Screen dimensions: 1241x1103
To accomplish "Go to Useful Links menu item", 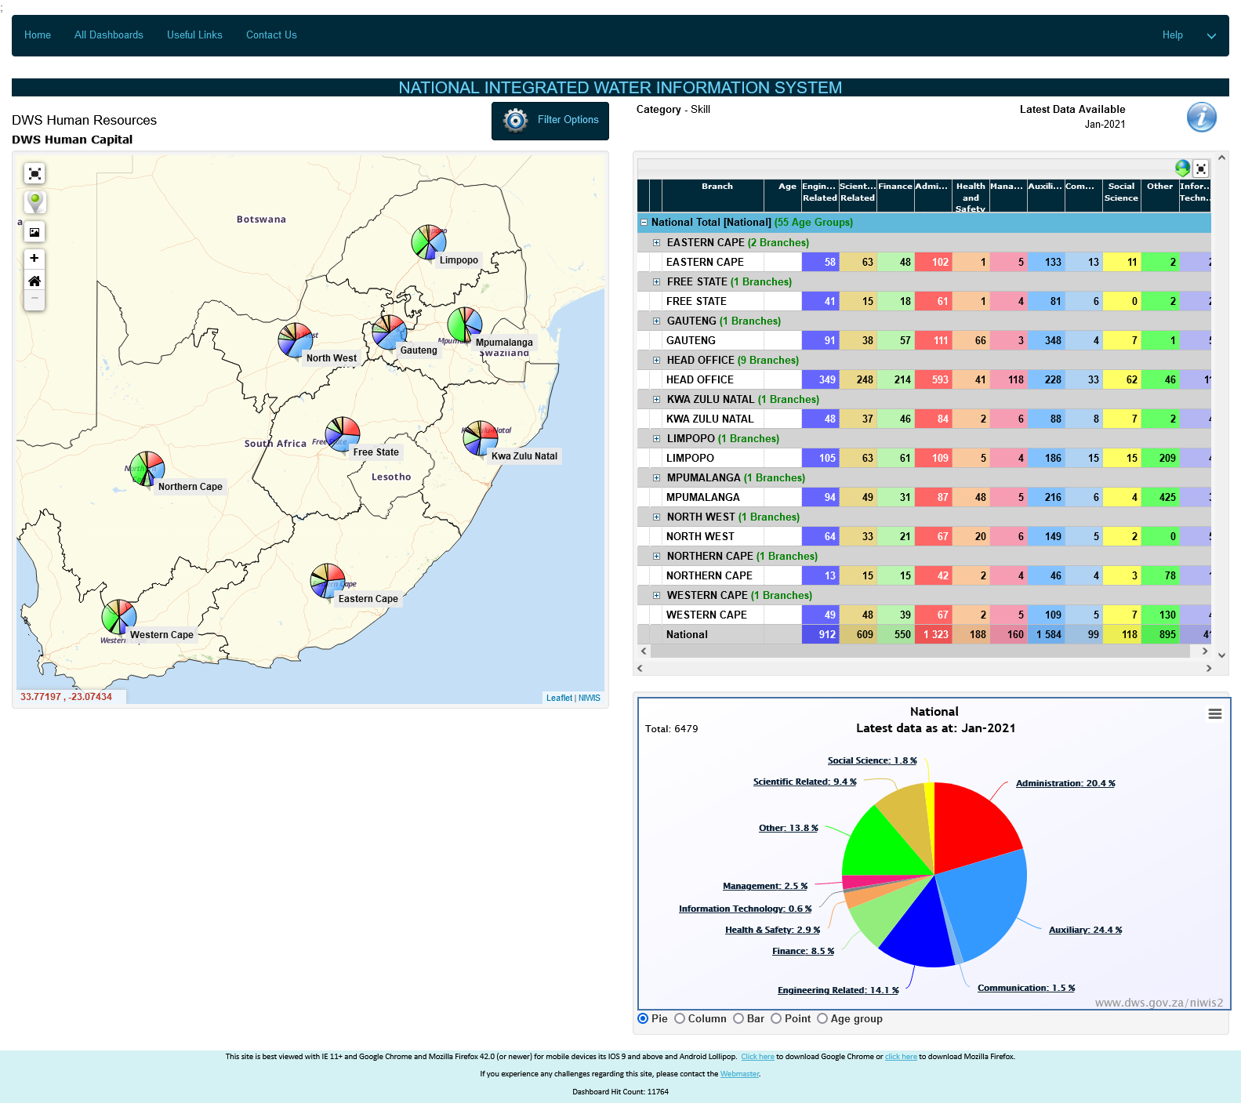I will (x=194, y=35).
